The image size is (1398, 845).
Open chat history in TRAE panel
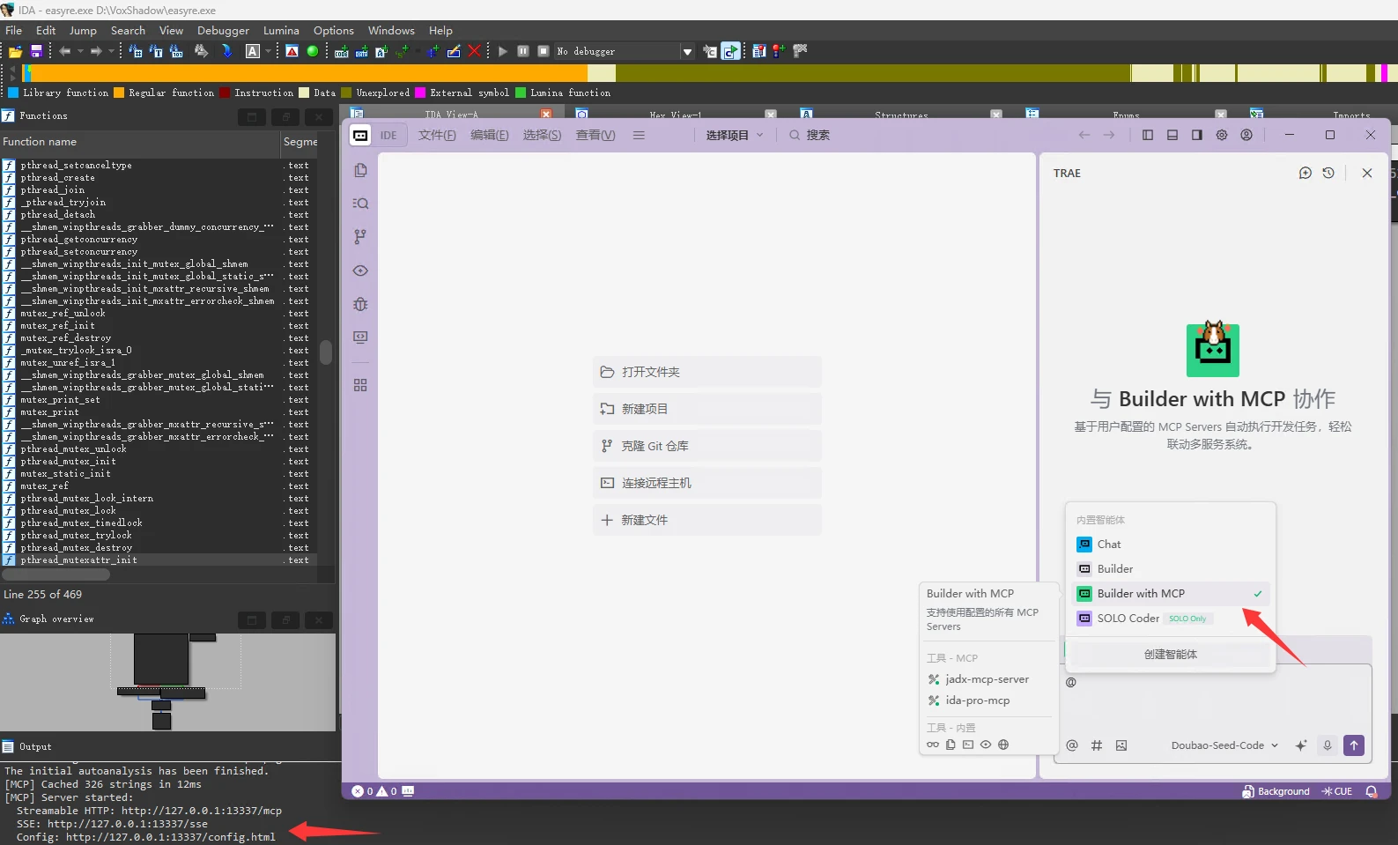click(x=1328, y=173)
